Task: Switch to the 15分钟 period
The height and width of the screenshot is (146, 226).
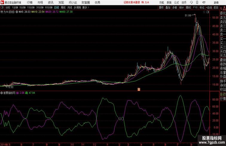Action: click(x=31, y=7)
